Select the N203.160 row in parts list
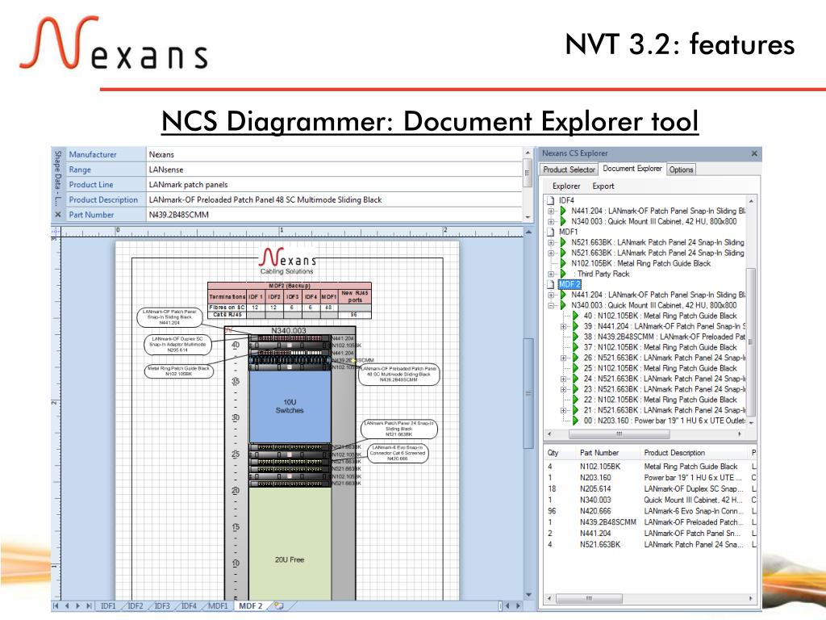 651,478
